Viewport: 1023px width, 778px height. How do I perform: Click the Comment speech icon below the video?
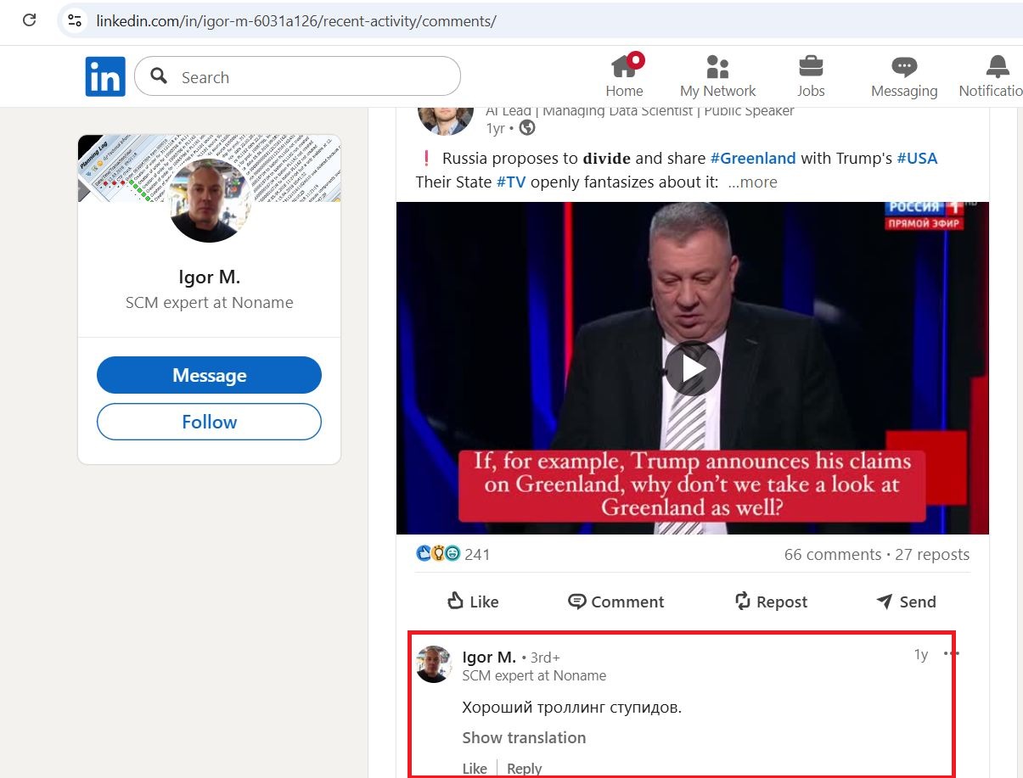(x=578, y=602)
